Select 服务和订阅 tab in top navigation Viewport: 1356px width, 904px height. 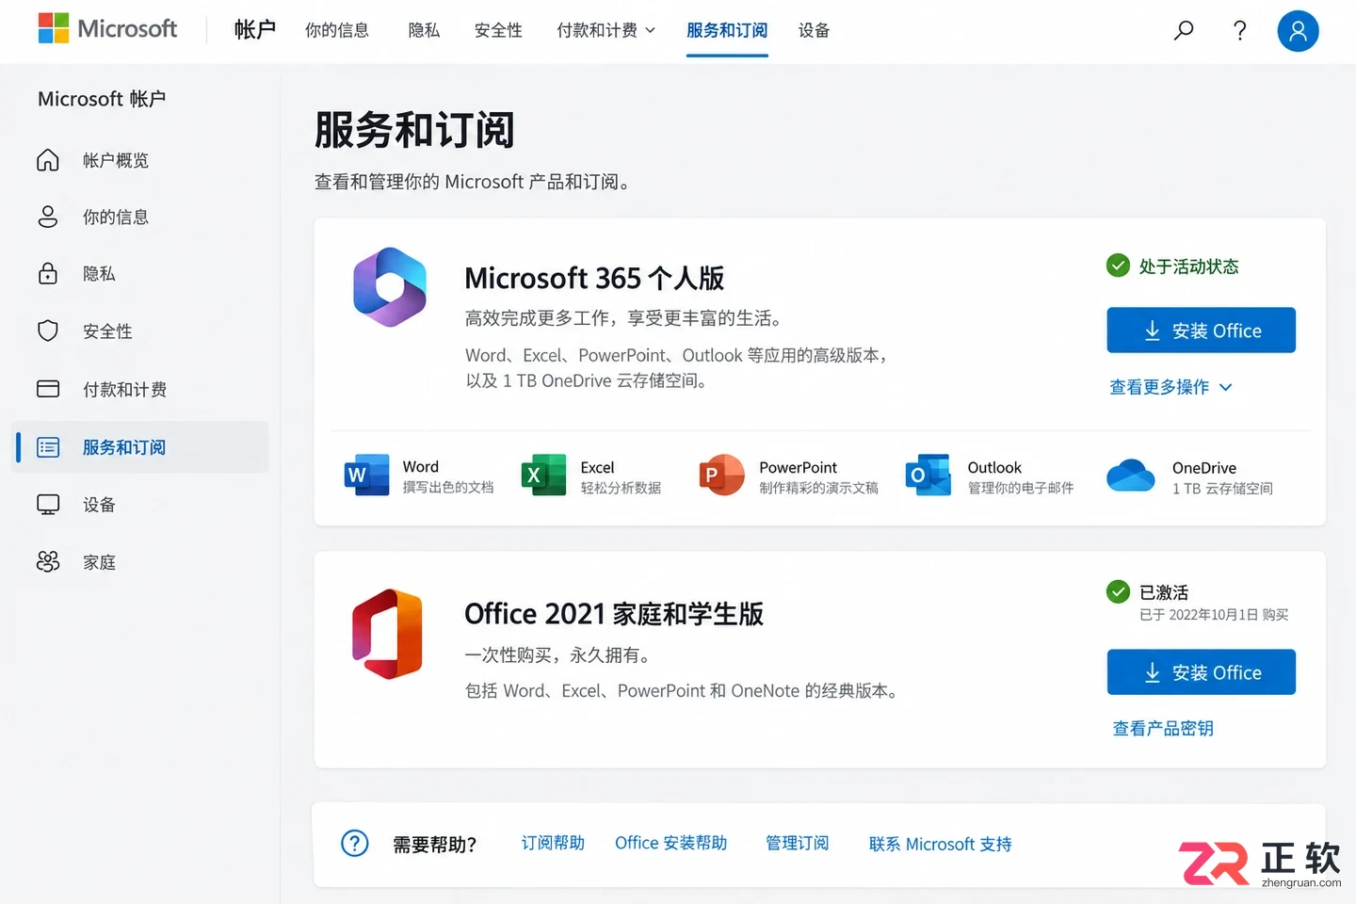(727, 30)
